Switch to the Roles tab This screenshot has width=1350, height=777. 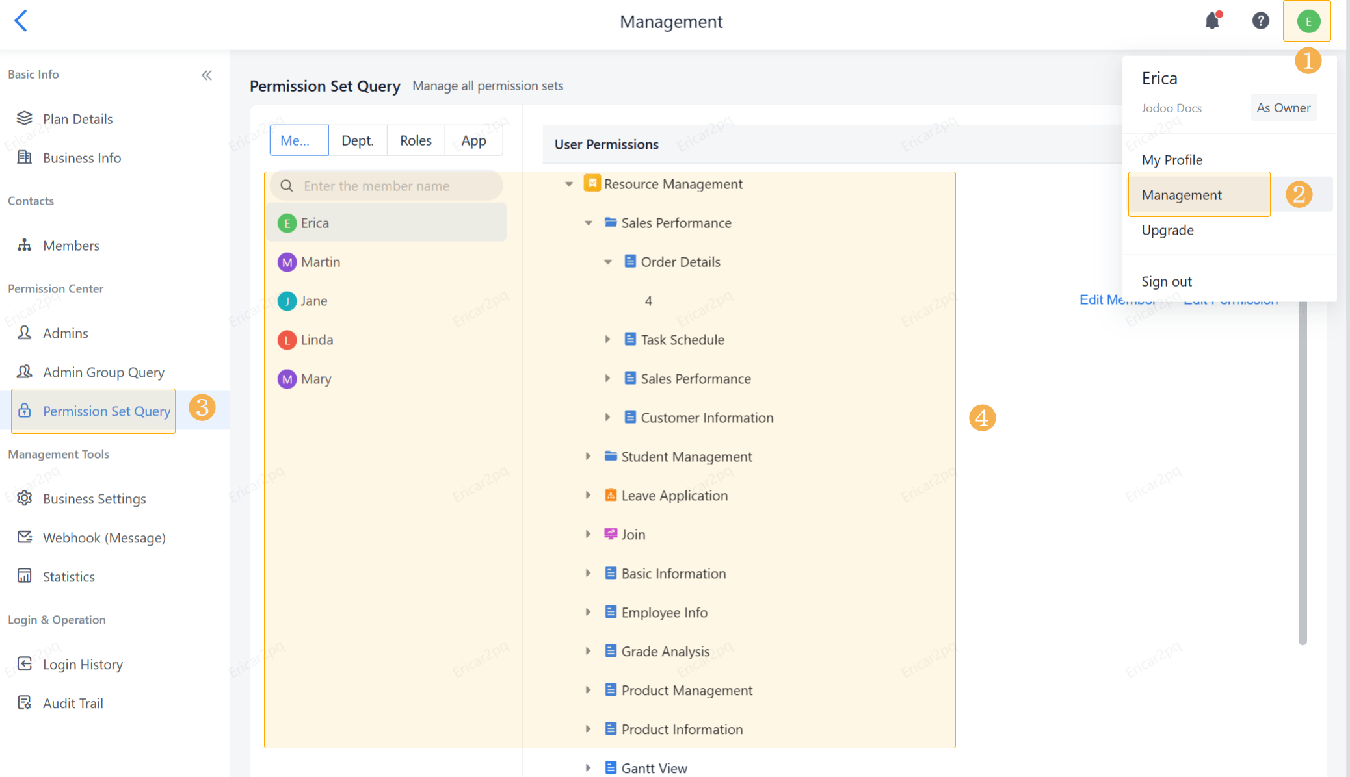pos(416,140)
